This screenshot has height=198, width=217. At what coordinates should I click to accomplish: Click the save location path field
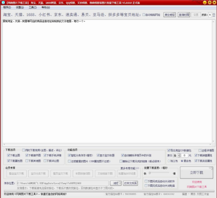(x=63, y=183)
